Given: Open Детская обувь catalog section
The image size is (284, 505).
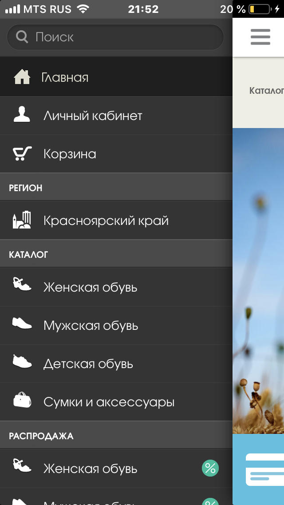Looking at the screenshot, I should [88, 364].
